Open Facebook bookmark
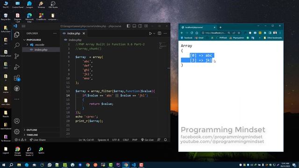The width and height of the screenshot is (299, 168). coord(187,38)
